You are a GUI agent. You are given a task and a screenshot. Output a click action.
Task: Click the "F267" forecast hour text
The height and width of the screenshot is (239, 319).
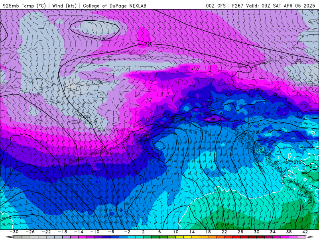[237, 6]
